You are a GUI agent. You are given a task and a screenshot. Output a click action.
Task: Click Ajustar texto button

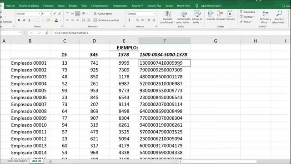[103, 14]
